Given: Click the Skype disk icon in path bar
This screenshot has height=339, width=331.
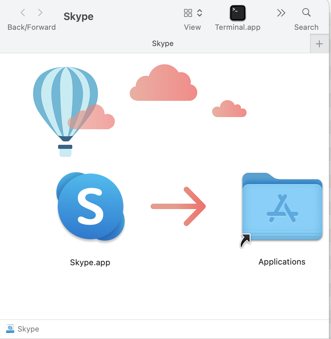Looking at the screenshot, I should (x=10, y=329).
